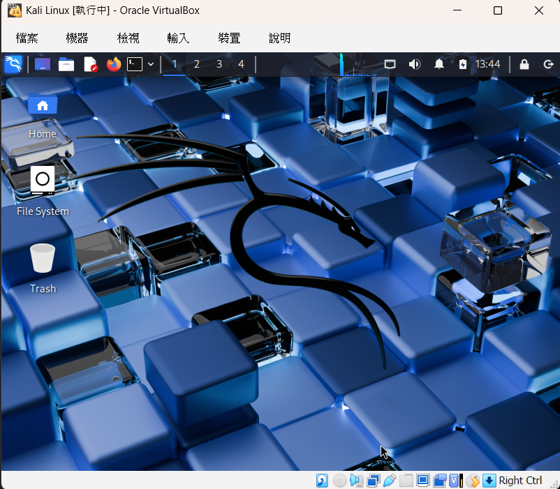The height and width of the screenshot is (489, 560).
Task: Select the Trash desktop icon
Action: 43,269
